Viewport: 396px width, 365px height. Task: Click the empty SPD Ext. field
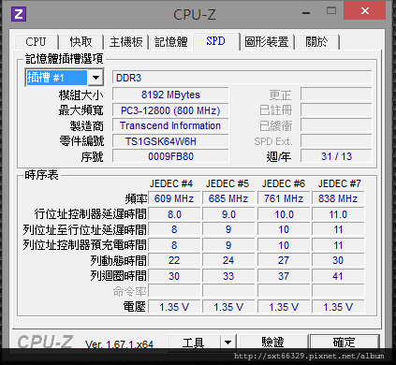pos(336,141)
